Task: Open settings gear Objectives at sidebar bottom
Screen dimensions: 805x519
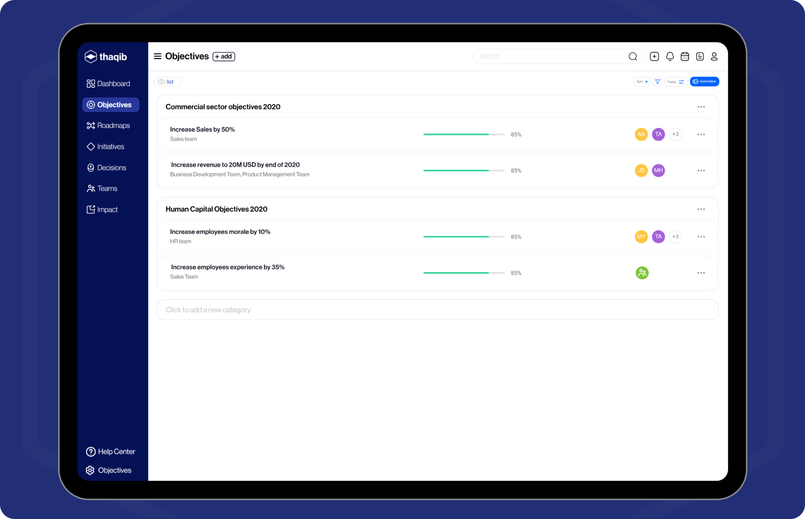Action: [x=108, y=470]
